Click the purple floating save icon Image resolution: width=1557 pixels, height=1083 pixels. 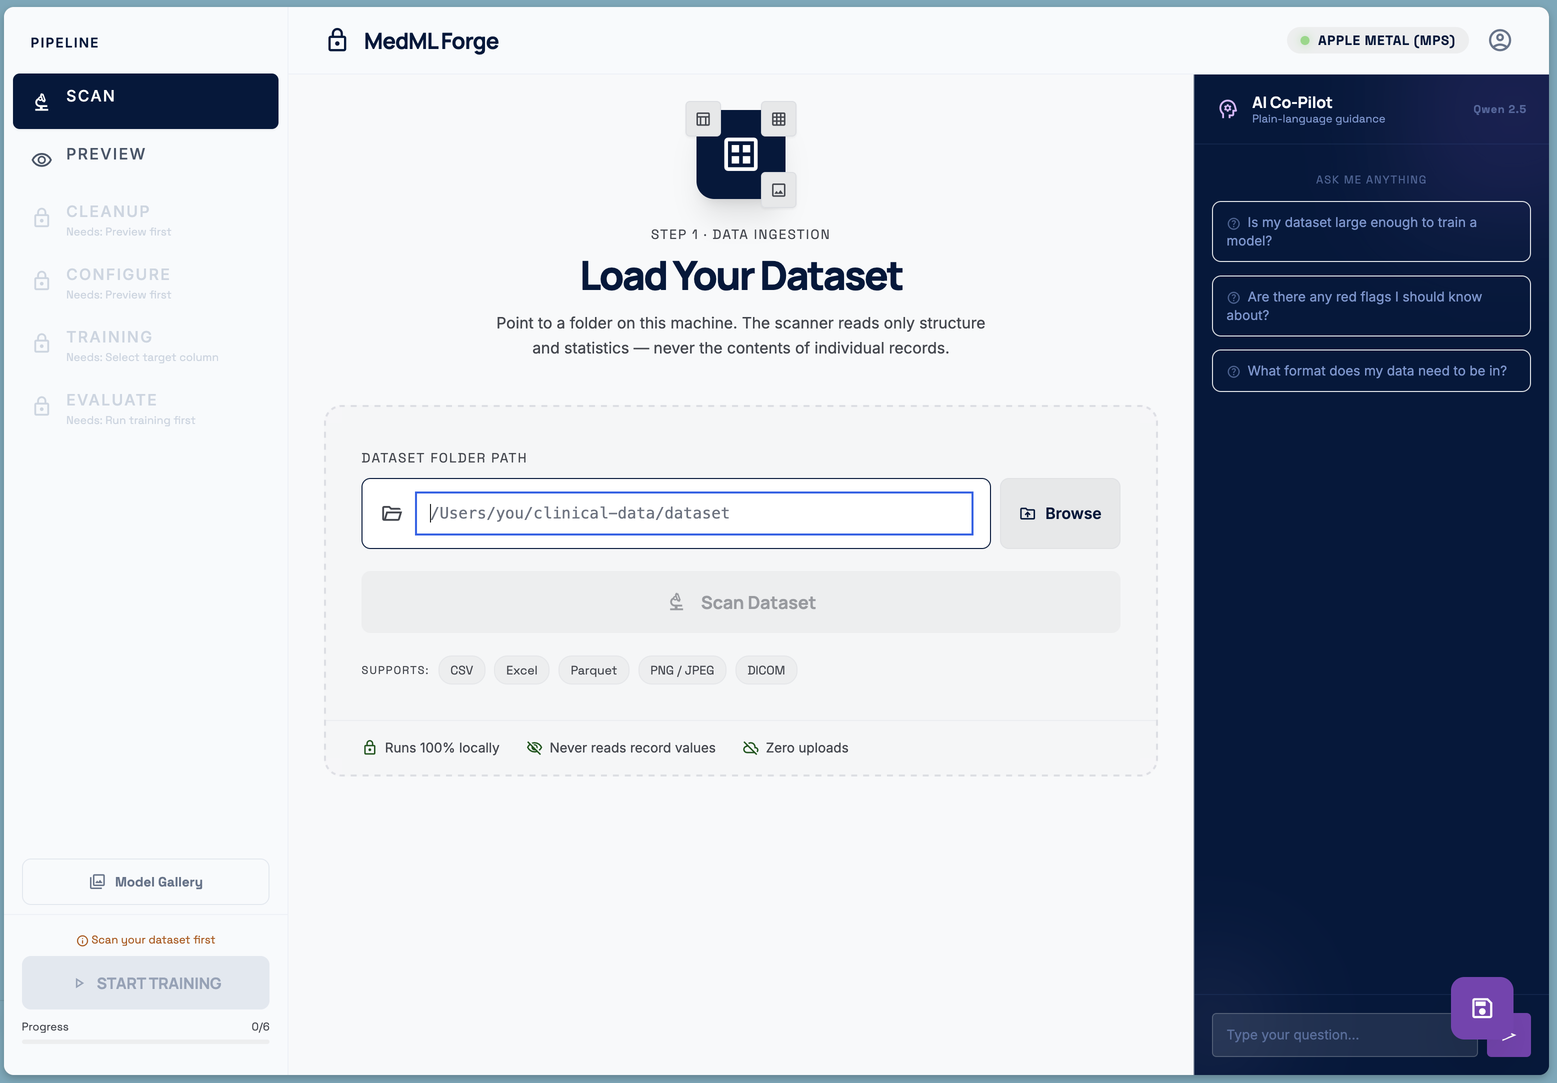click(1481, 1007)
